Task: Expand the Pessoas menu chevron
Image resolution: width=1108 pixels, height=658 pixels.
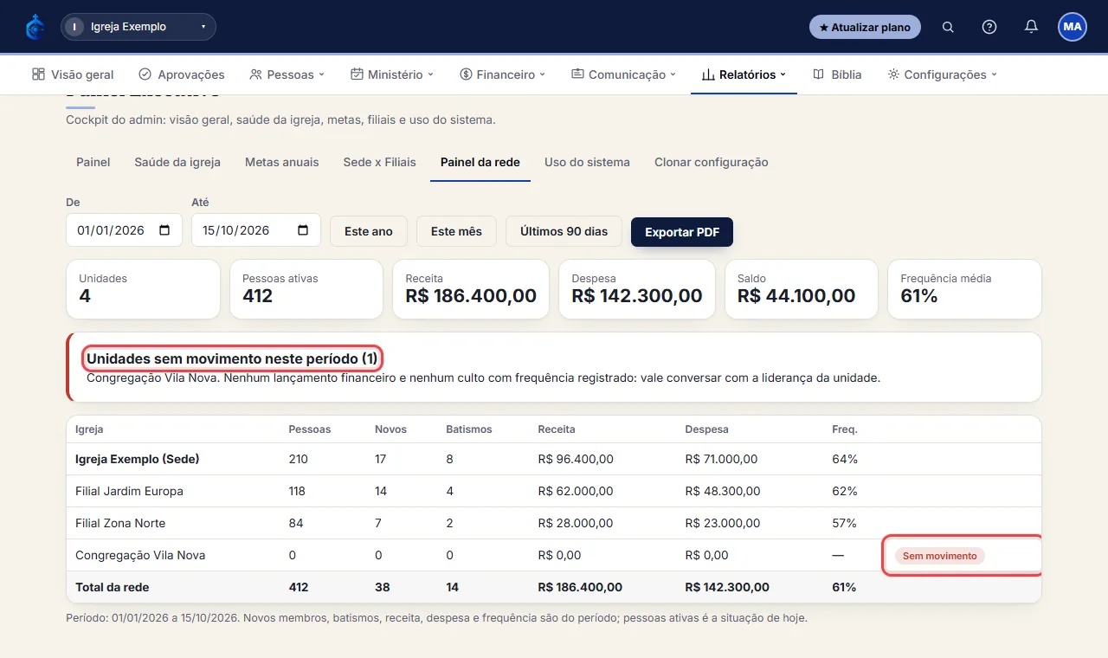Action: [x=321, y=74]
